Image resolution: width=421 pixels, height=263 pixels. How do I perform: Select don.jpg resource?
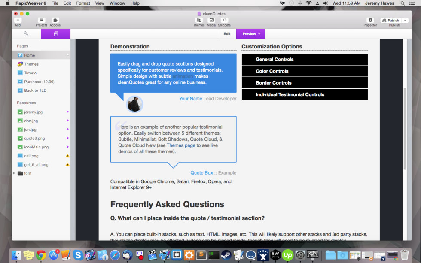[x=41, y=121]
